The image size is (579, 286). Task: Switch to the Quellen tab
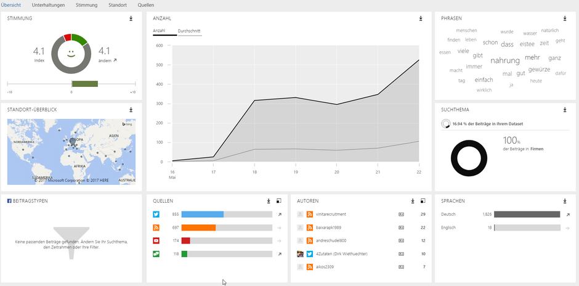(146, 5)
